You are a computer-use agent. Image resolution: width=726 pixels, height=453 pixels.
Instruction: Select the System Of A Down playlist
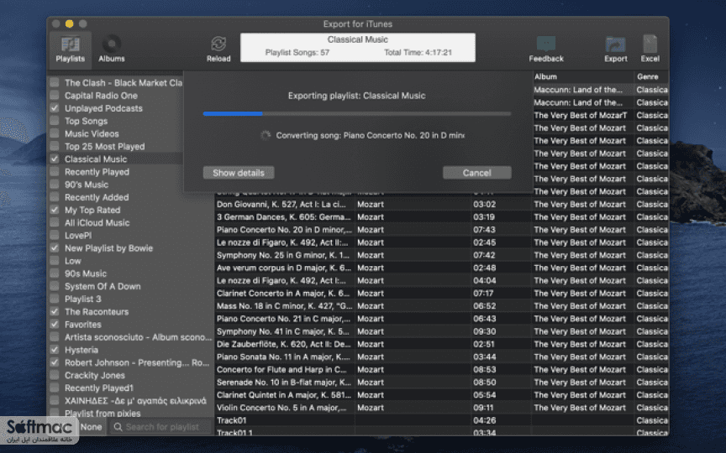tap(103, 286)
